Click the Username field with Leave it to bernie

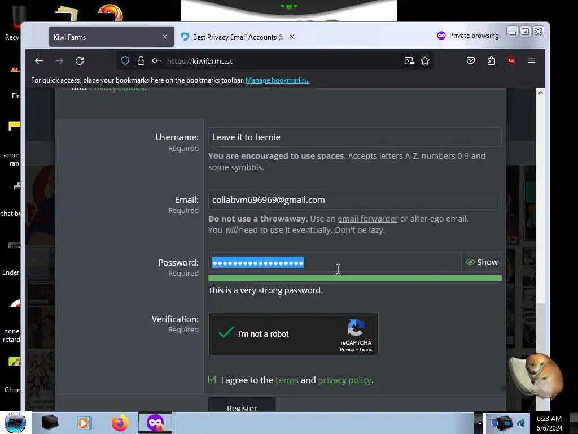coord(354,137)
